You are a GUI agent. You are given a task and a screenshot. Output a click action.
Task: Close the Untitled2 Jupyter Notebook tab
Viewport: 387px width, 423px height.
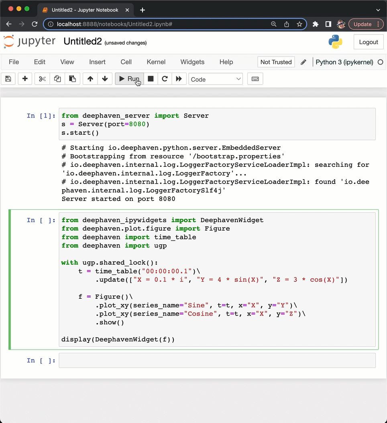127,10
